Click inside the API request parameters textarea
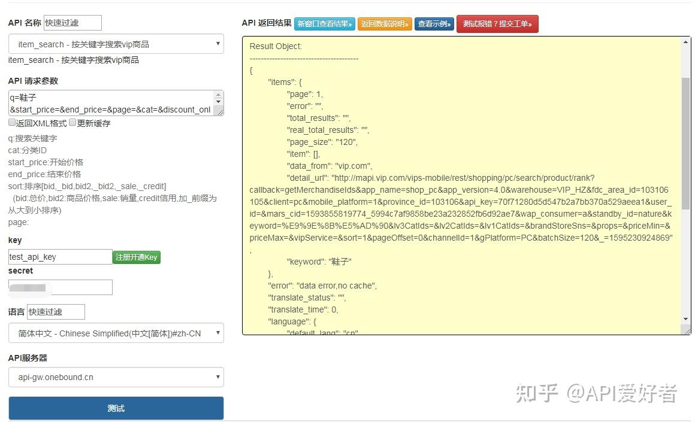695x422 pixels. click(x=111, y=103)
